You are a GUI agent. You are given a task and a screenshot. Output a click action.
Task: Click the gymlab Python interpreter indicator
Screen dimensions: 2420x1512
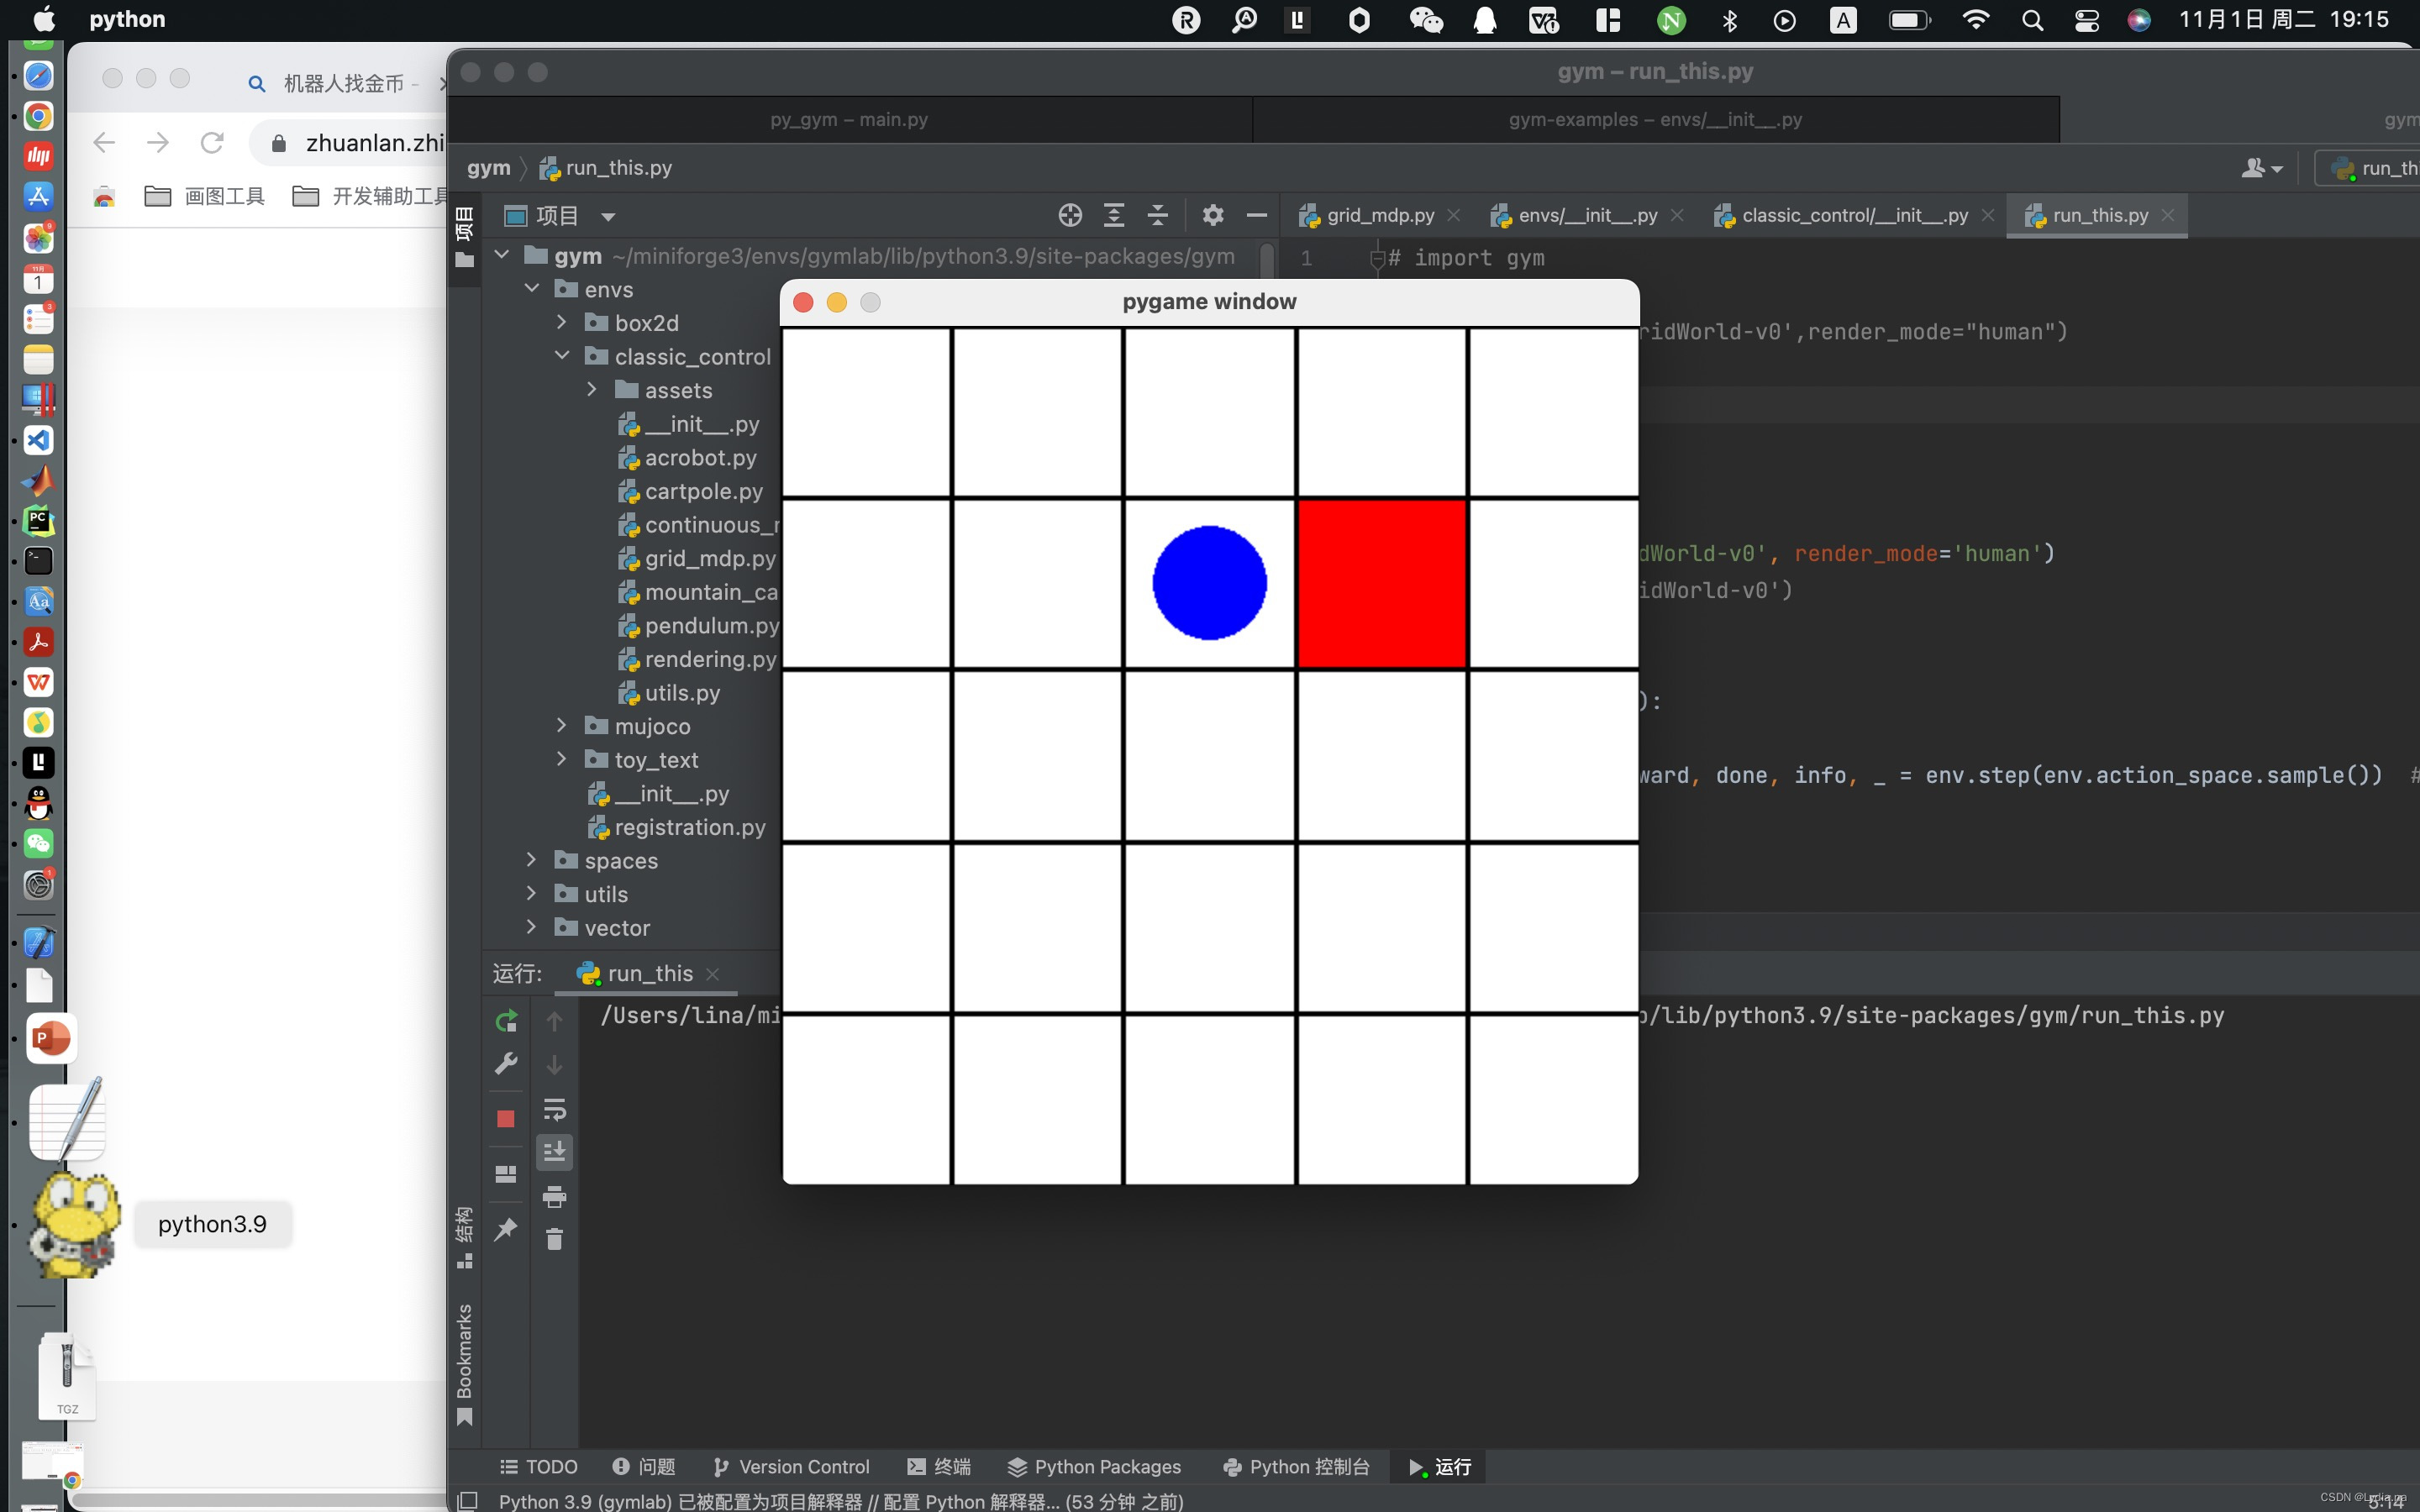(x=678, y=1499)
